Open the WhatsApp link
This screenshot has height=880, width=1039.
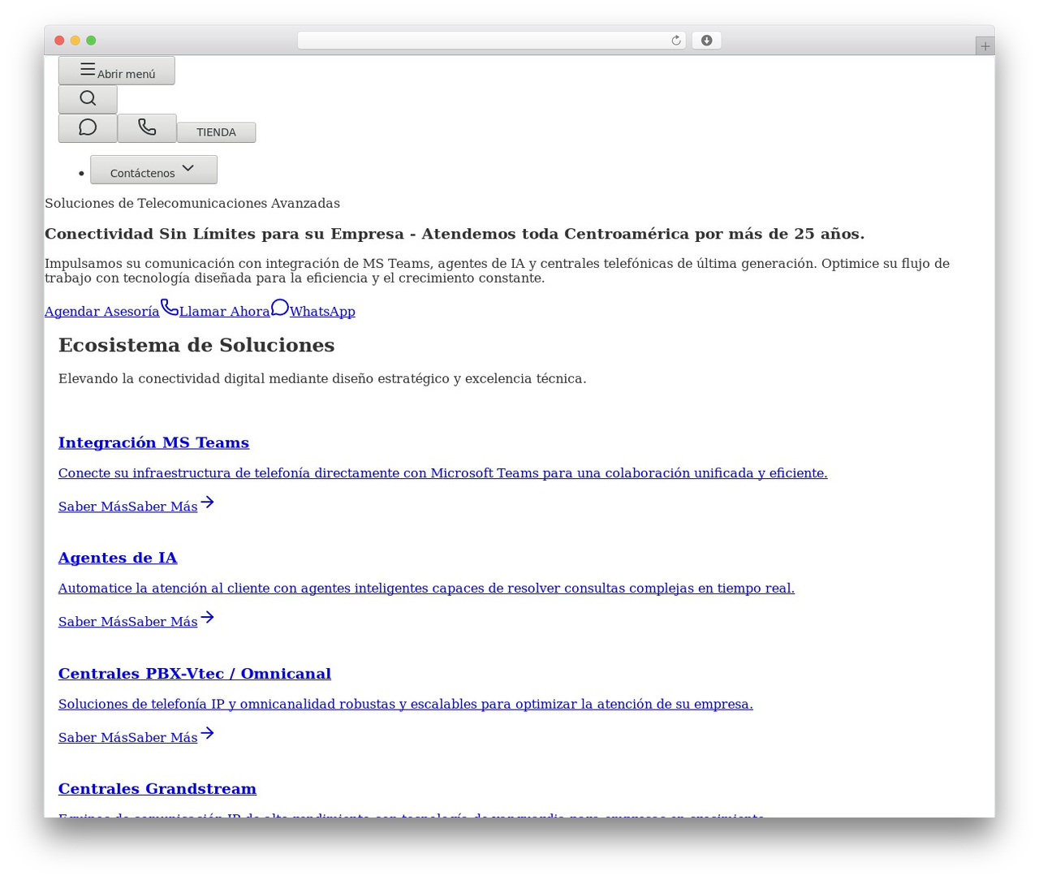click(x=322, y=312)
